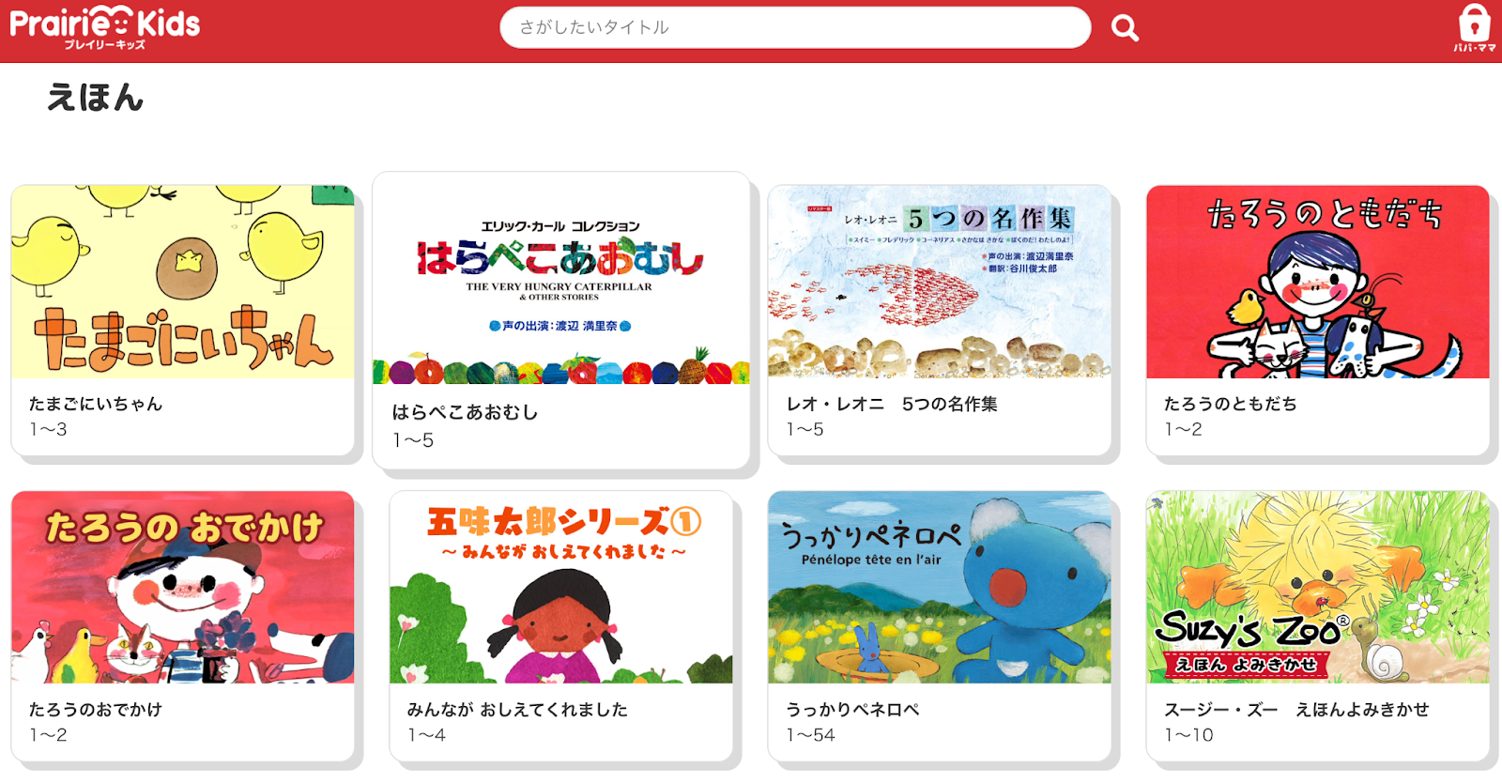The image size is (1502, 783).
Task: Open the はらぺこあおむし cover image
Action: point(561,279)
